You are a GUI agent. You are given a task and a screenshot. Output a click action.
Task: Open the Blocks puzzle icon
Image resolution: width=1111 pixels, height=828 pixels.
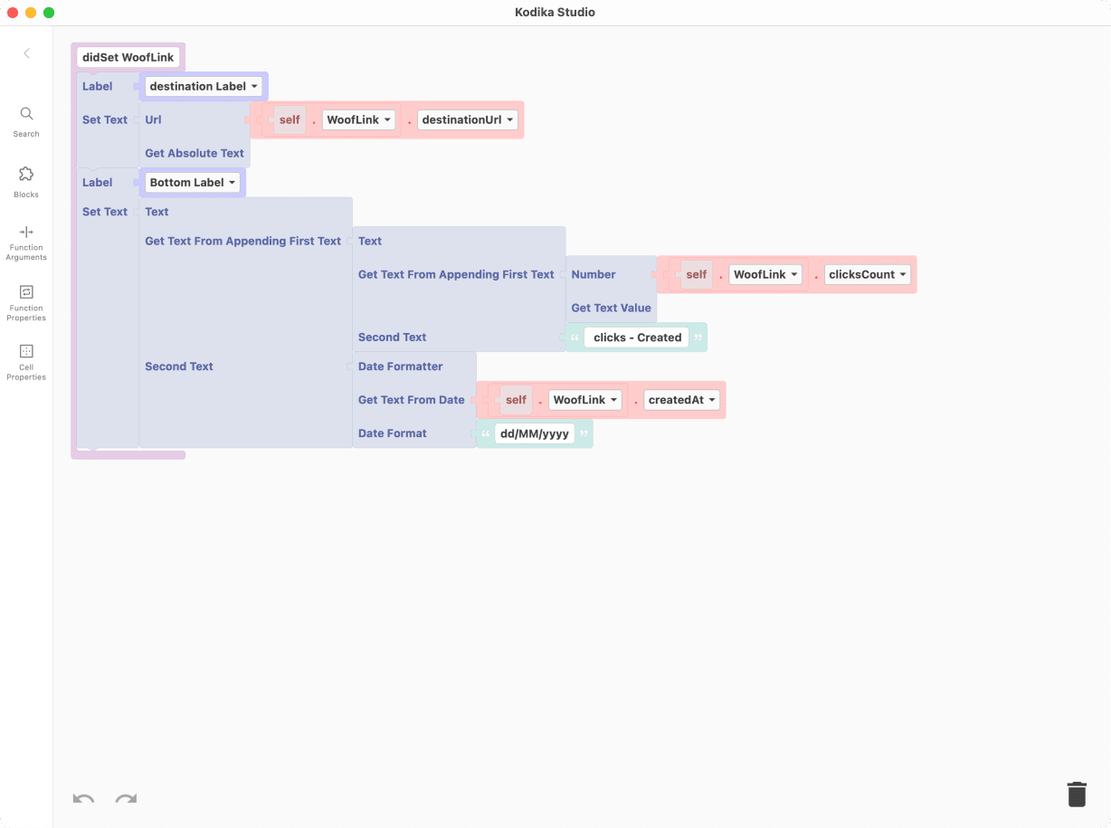[26, 174]
